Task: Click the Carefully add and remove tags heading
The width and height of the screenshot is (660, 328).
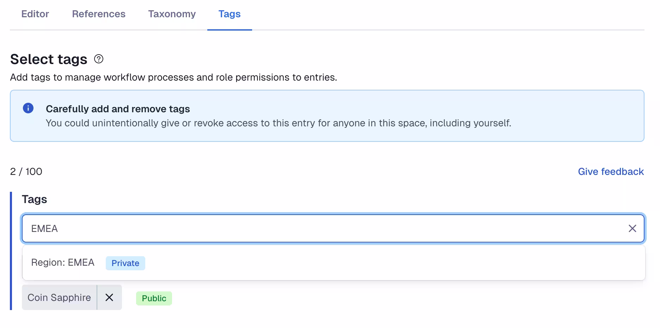Action: [118, 109]
